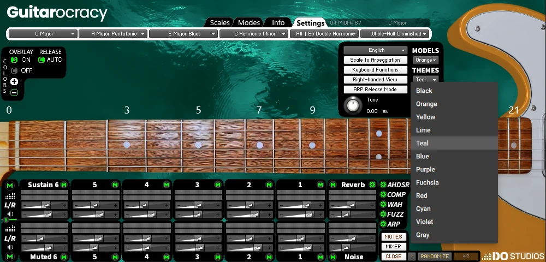Open Reverb settings gear icon
This screenshot has height=262, width=546.
(372, 184)
